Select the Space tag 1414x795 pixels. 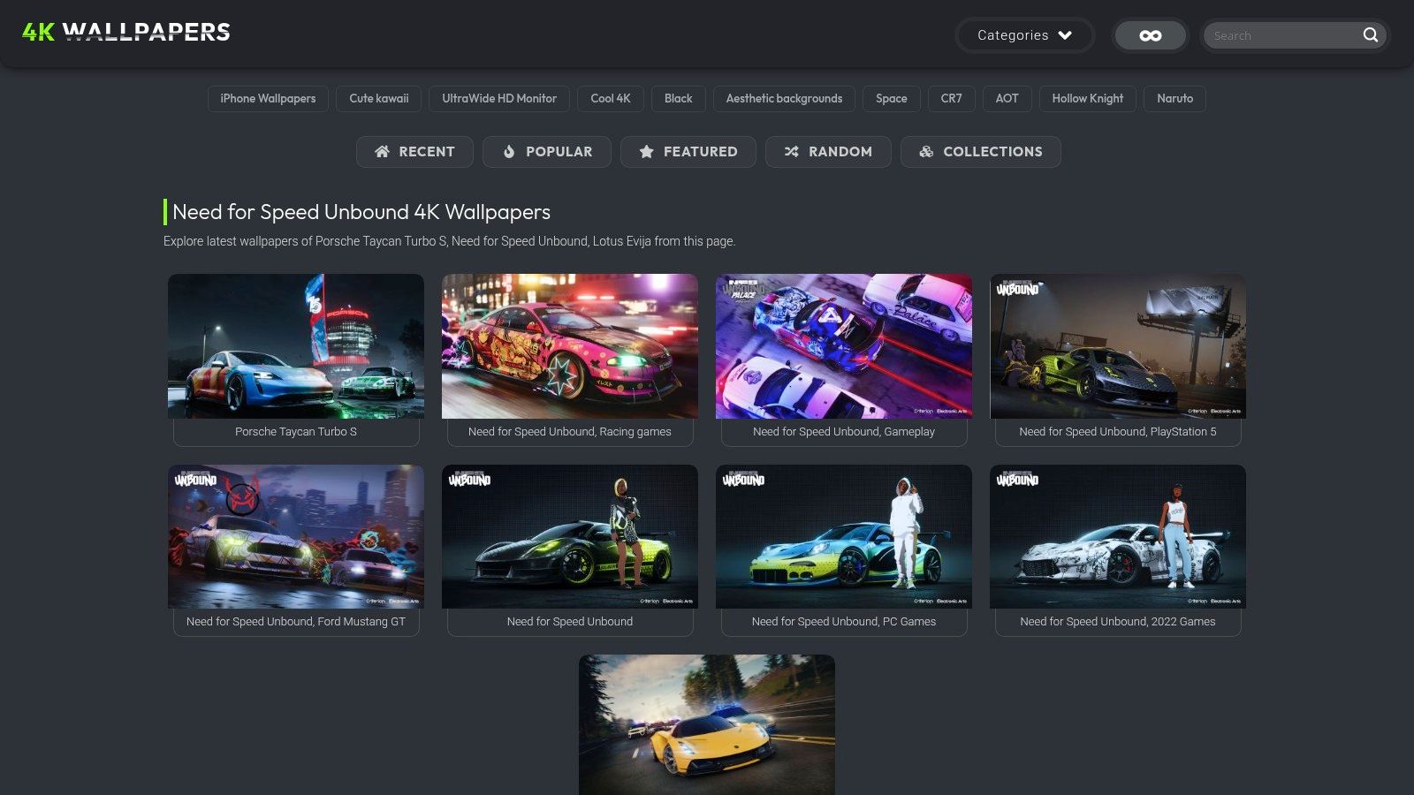[x=892, y=99]
